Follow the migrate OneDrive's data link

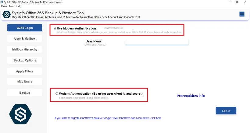(x=108, y=118)
